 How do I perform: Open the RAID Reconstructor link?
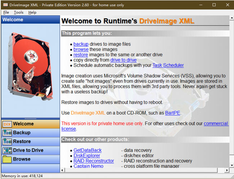click(94, 161)
